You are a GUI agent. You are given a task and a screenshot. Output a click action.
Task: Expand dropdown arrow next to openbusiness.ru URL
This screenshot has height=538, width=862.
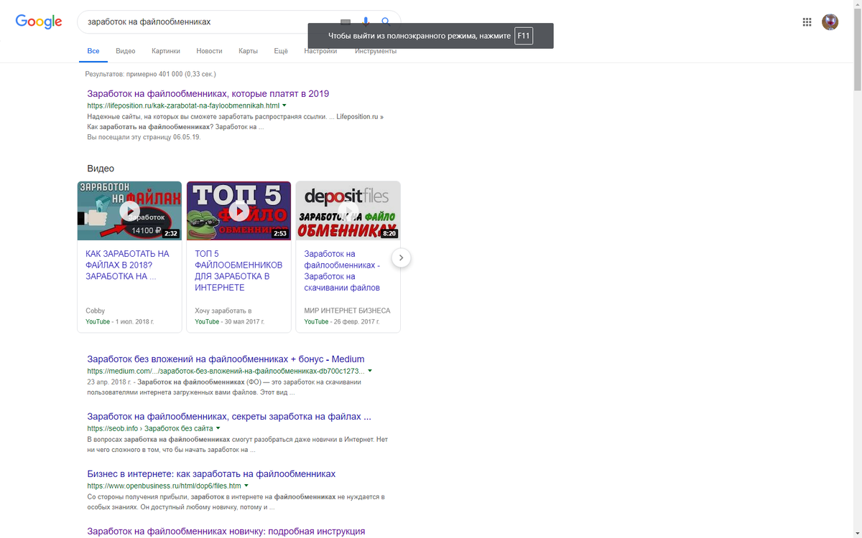[x=246, y=486]
